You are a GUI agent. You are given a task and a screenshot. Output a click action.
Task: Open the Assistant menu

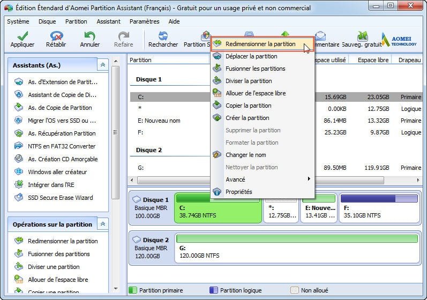click(108, 21)
